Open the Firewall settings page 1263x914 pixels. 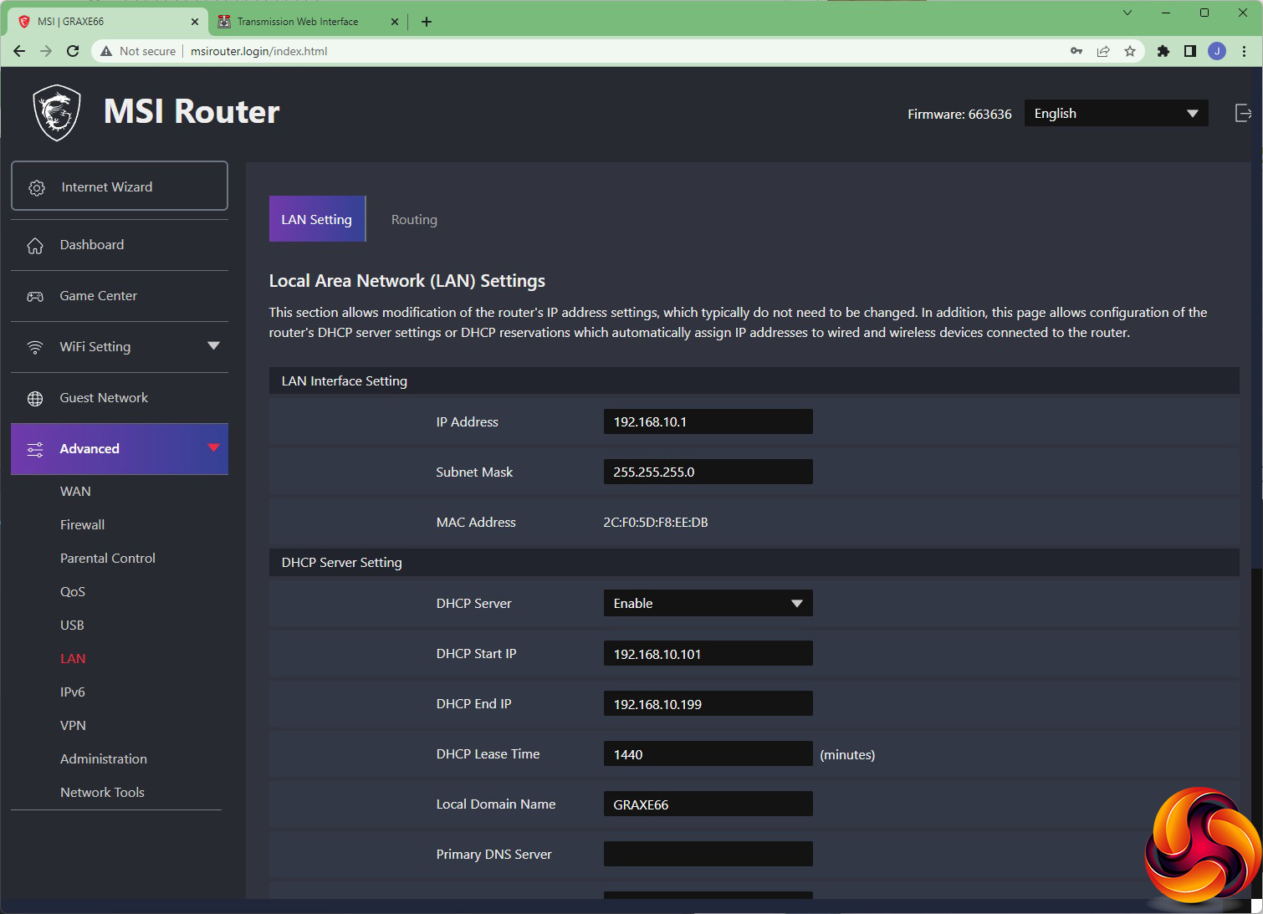pyautogui.click(x=82, y=525)
